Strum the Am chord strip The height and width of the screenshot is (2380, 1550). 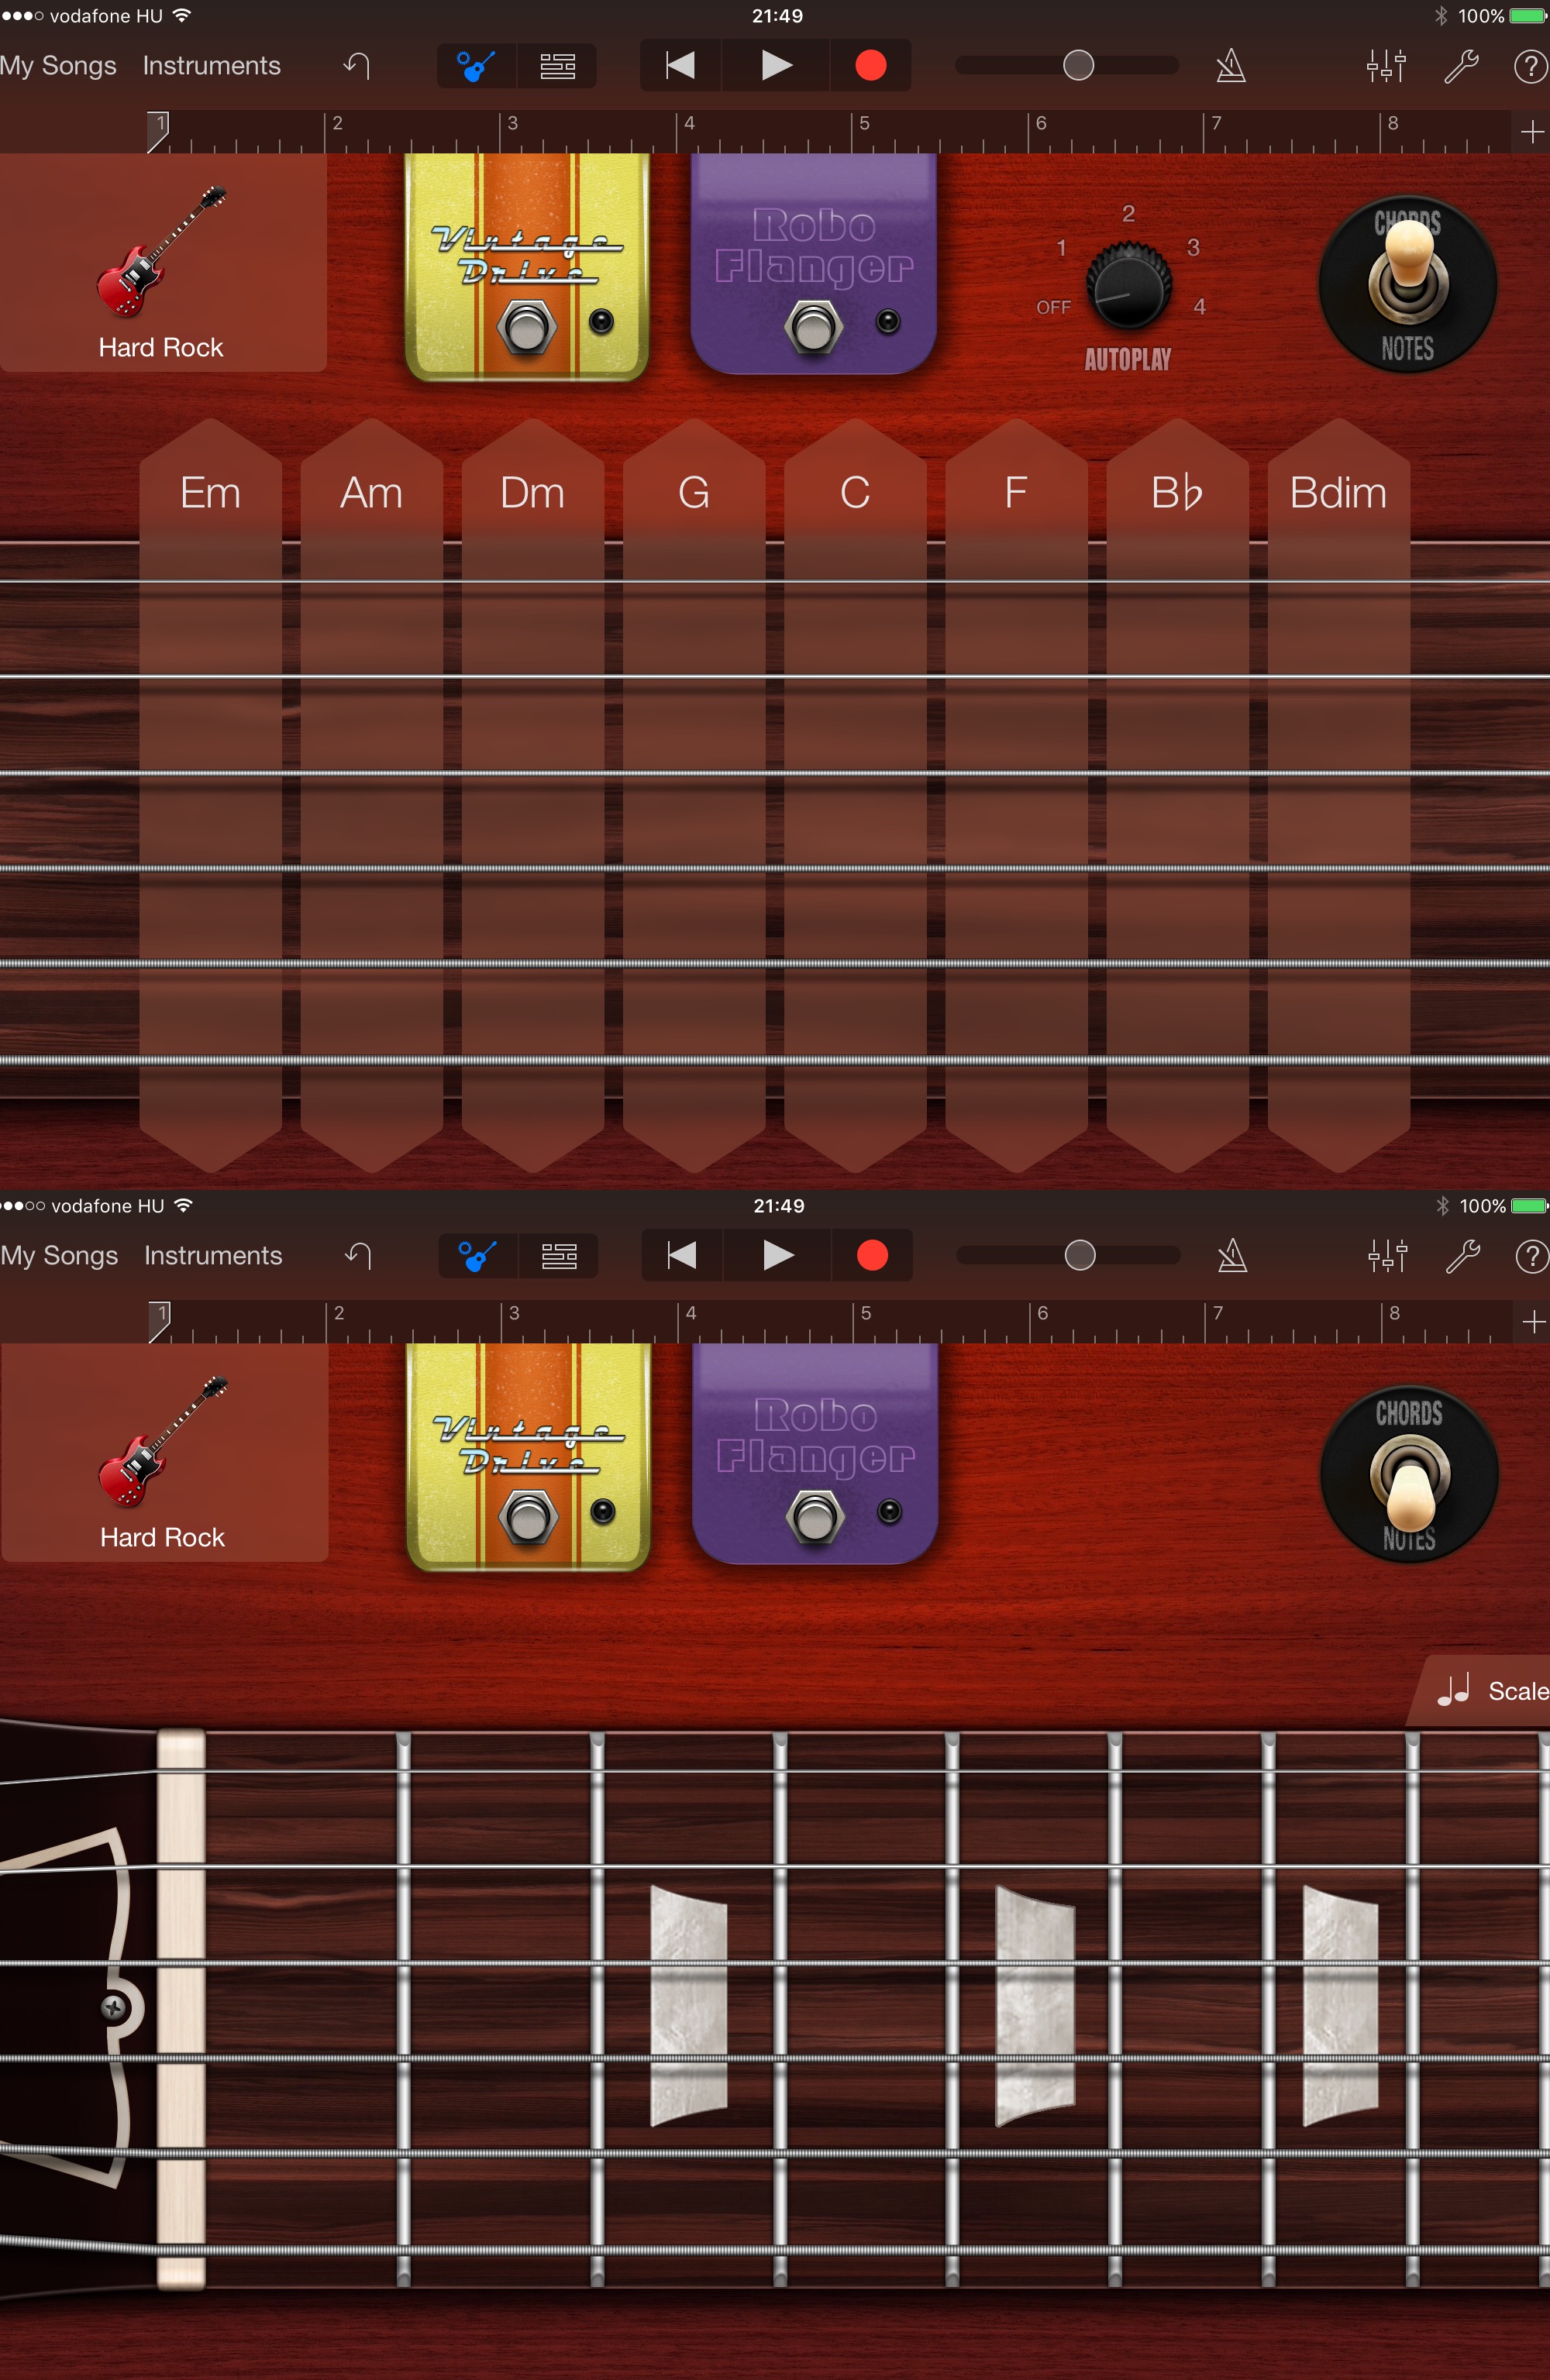coord(371,795)
